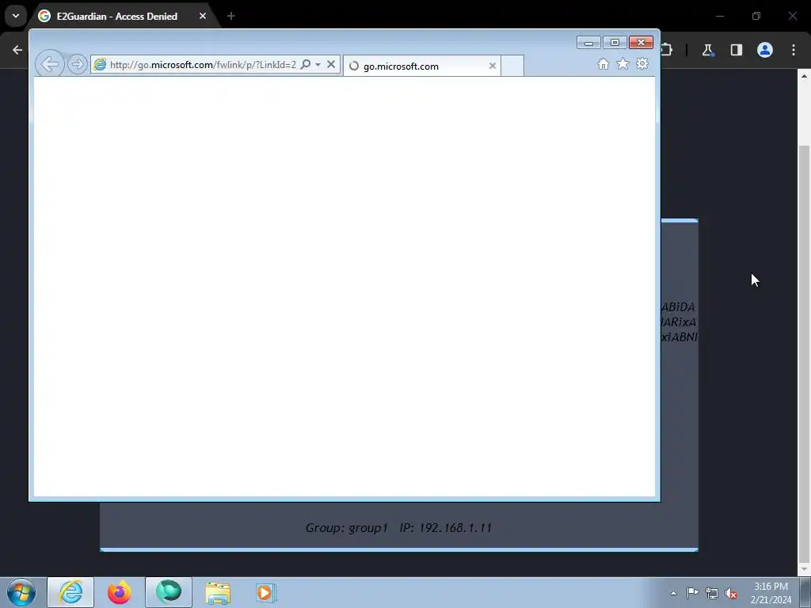Open Action Center flag icon
The image size is (811, 608).
point(692,593)
